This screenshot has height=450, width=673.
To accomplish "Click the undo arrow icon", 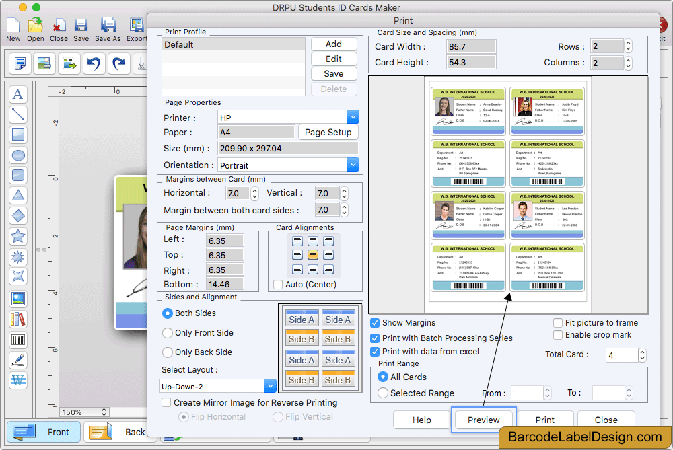I will click(94, 63).
